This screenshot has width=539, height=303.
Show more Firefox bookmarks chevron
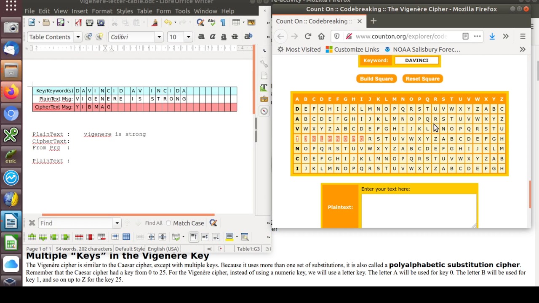click(x=523, y=49)
